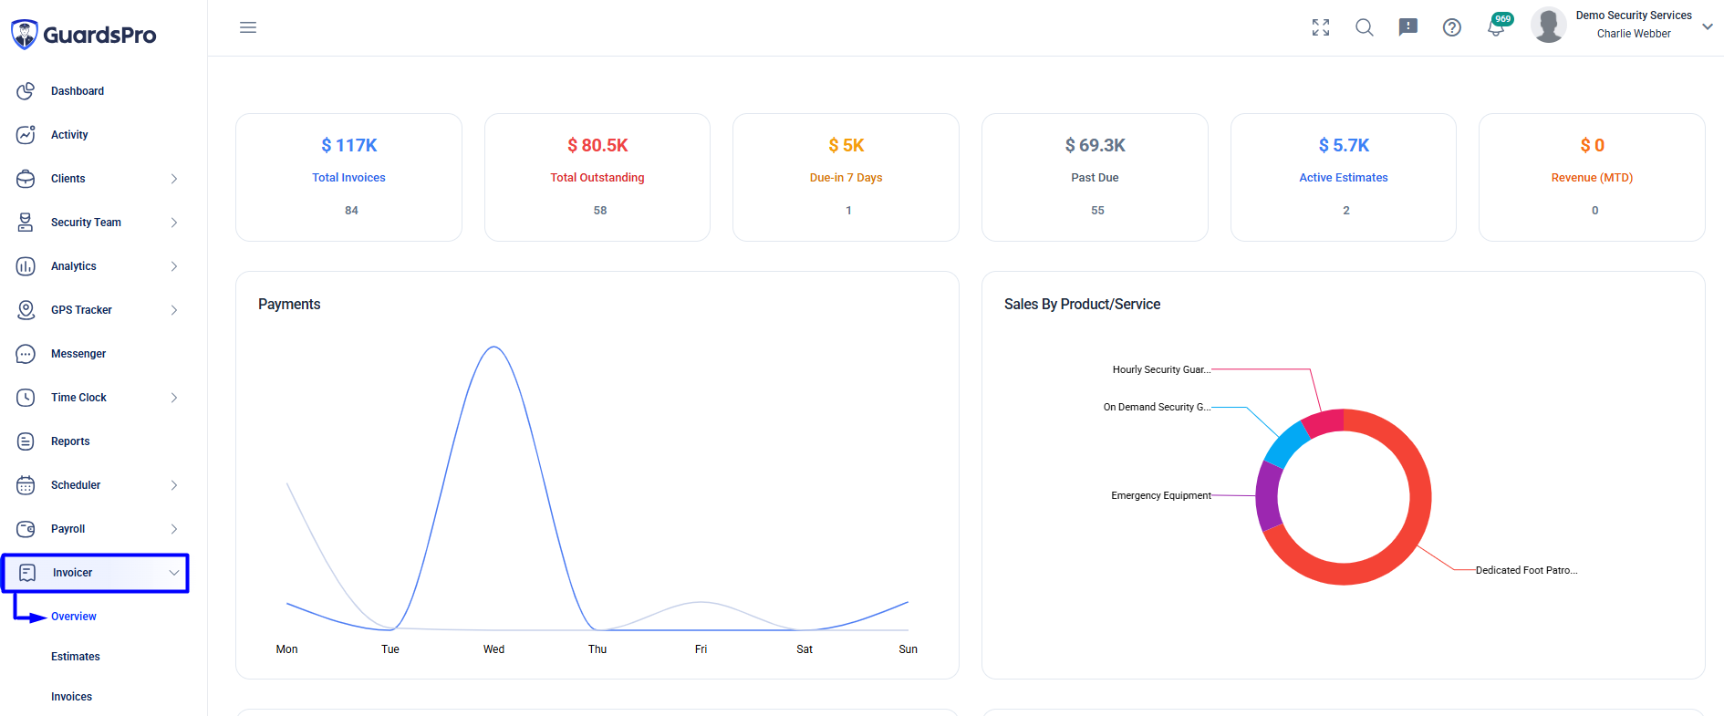Click the help question mark icon
The height and width of the screenshot is (716, 1724).
[1452, 27]
